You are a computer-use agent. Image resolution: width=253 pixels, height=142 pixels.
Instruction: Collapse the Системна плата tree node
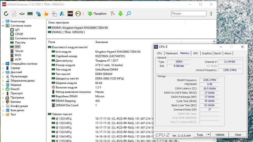tap(3, 26)
